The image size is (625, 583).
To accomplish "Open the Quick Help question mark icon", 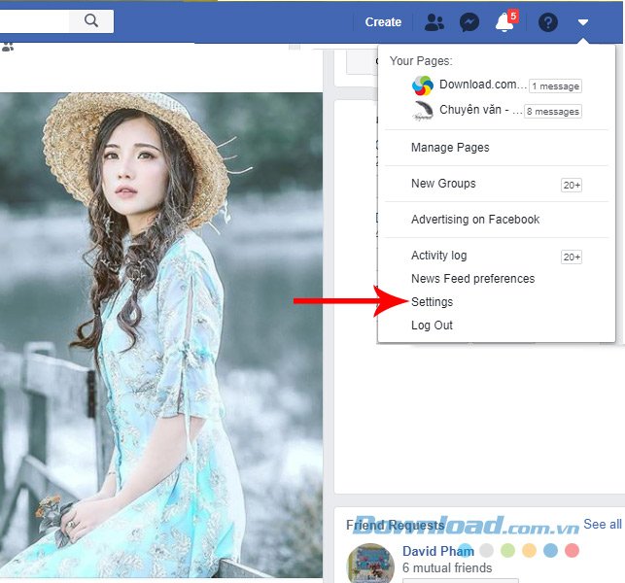I will tap(548, 22).
